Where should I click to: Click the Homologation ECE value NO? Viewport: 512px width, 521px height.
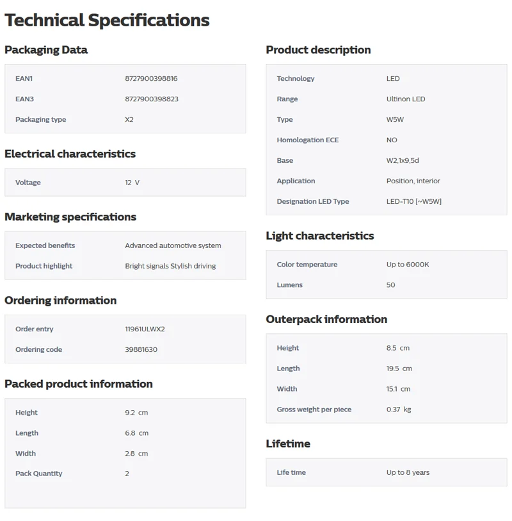(x=392, y=140)
